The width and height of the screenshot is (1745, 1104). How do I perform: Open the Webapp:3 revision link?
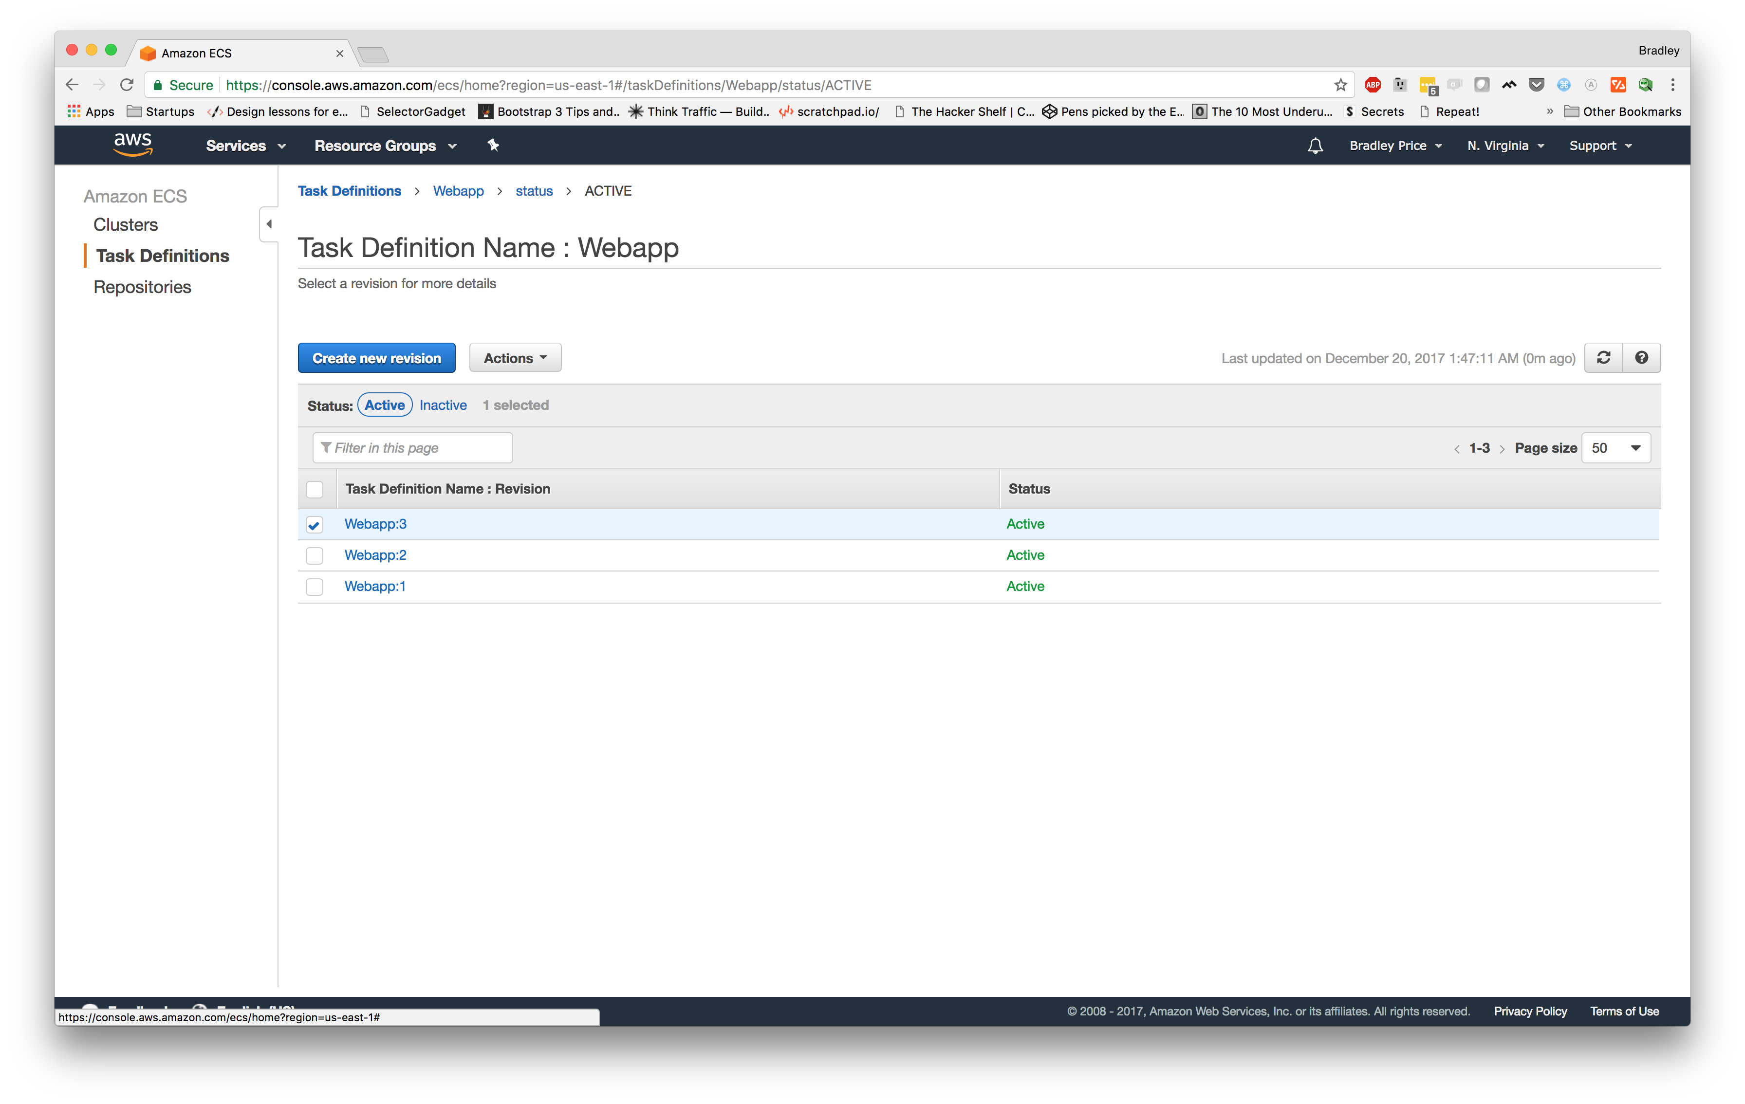pos(375,524)
